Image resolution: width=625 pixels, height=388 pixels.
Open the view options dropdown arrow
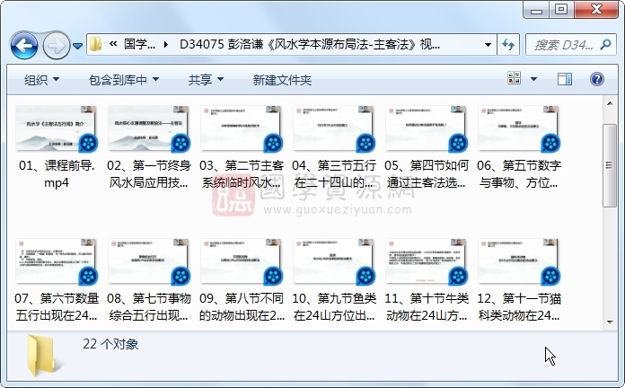[533, 78]
